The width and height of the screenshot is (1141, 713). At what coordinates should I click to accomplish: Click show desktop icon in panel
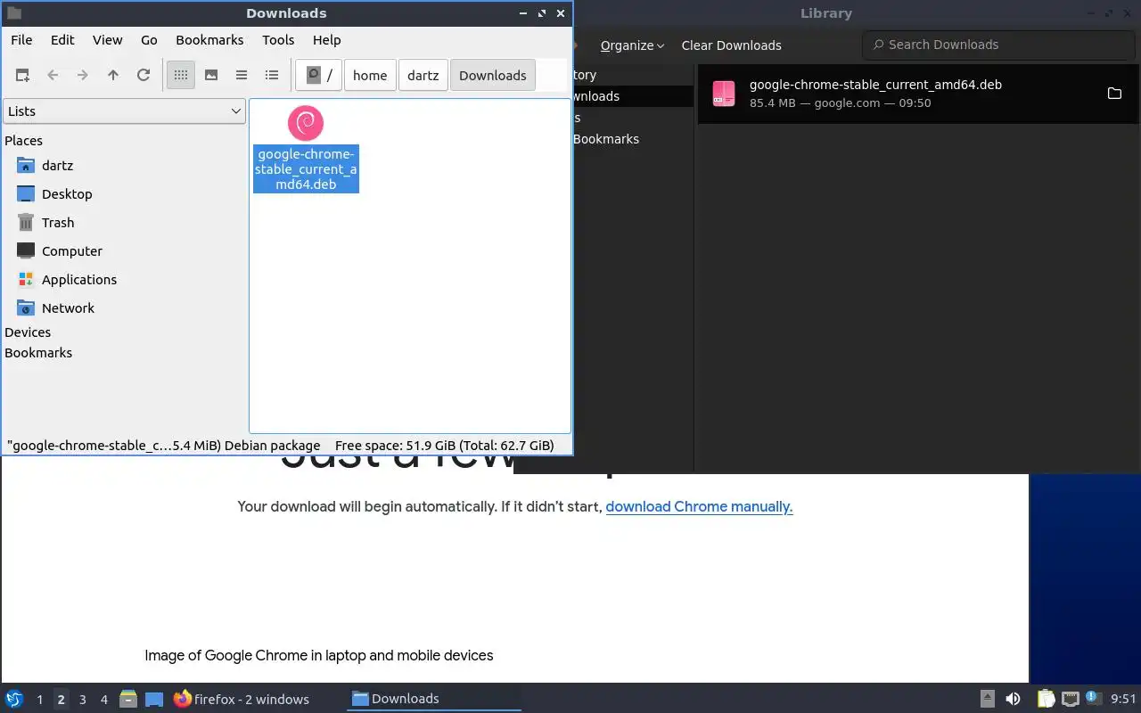(x=154, y=699)
